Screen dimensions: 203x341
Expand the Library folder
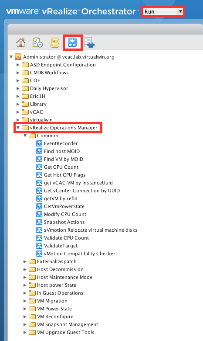tap(18, 104)
